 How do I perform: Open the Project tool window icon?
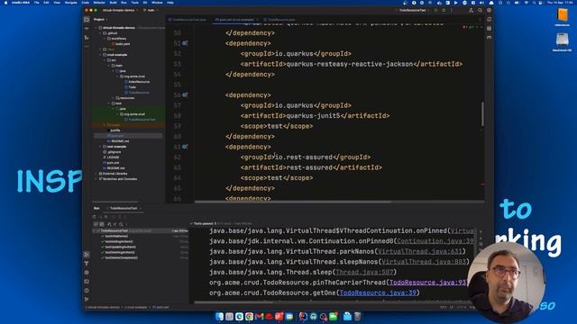pyautogui.click(x=87, y=20)
